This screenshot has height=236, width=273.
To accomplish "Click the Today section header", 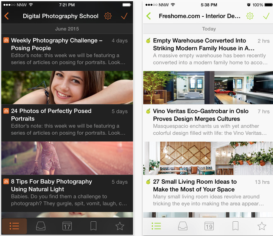I will (x=208, y=29).
